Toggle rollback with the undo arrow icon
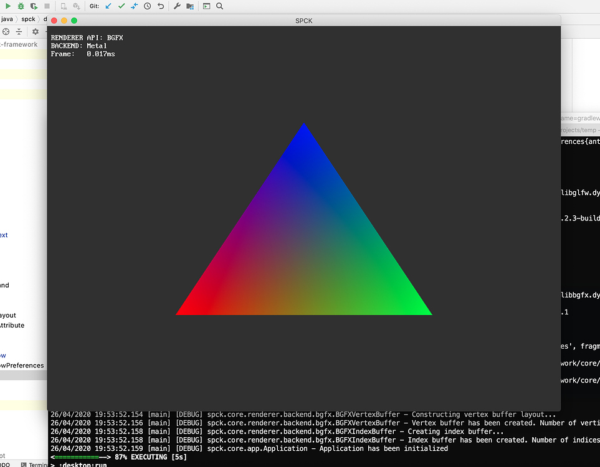The image size is (600, 467). (x=161, y=6)
